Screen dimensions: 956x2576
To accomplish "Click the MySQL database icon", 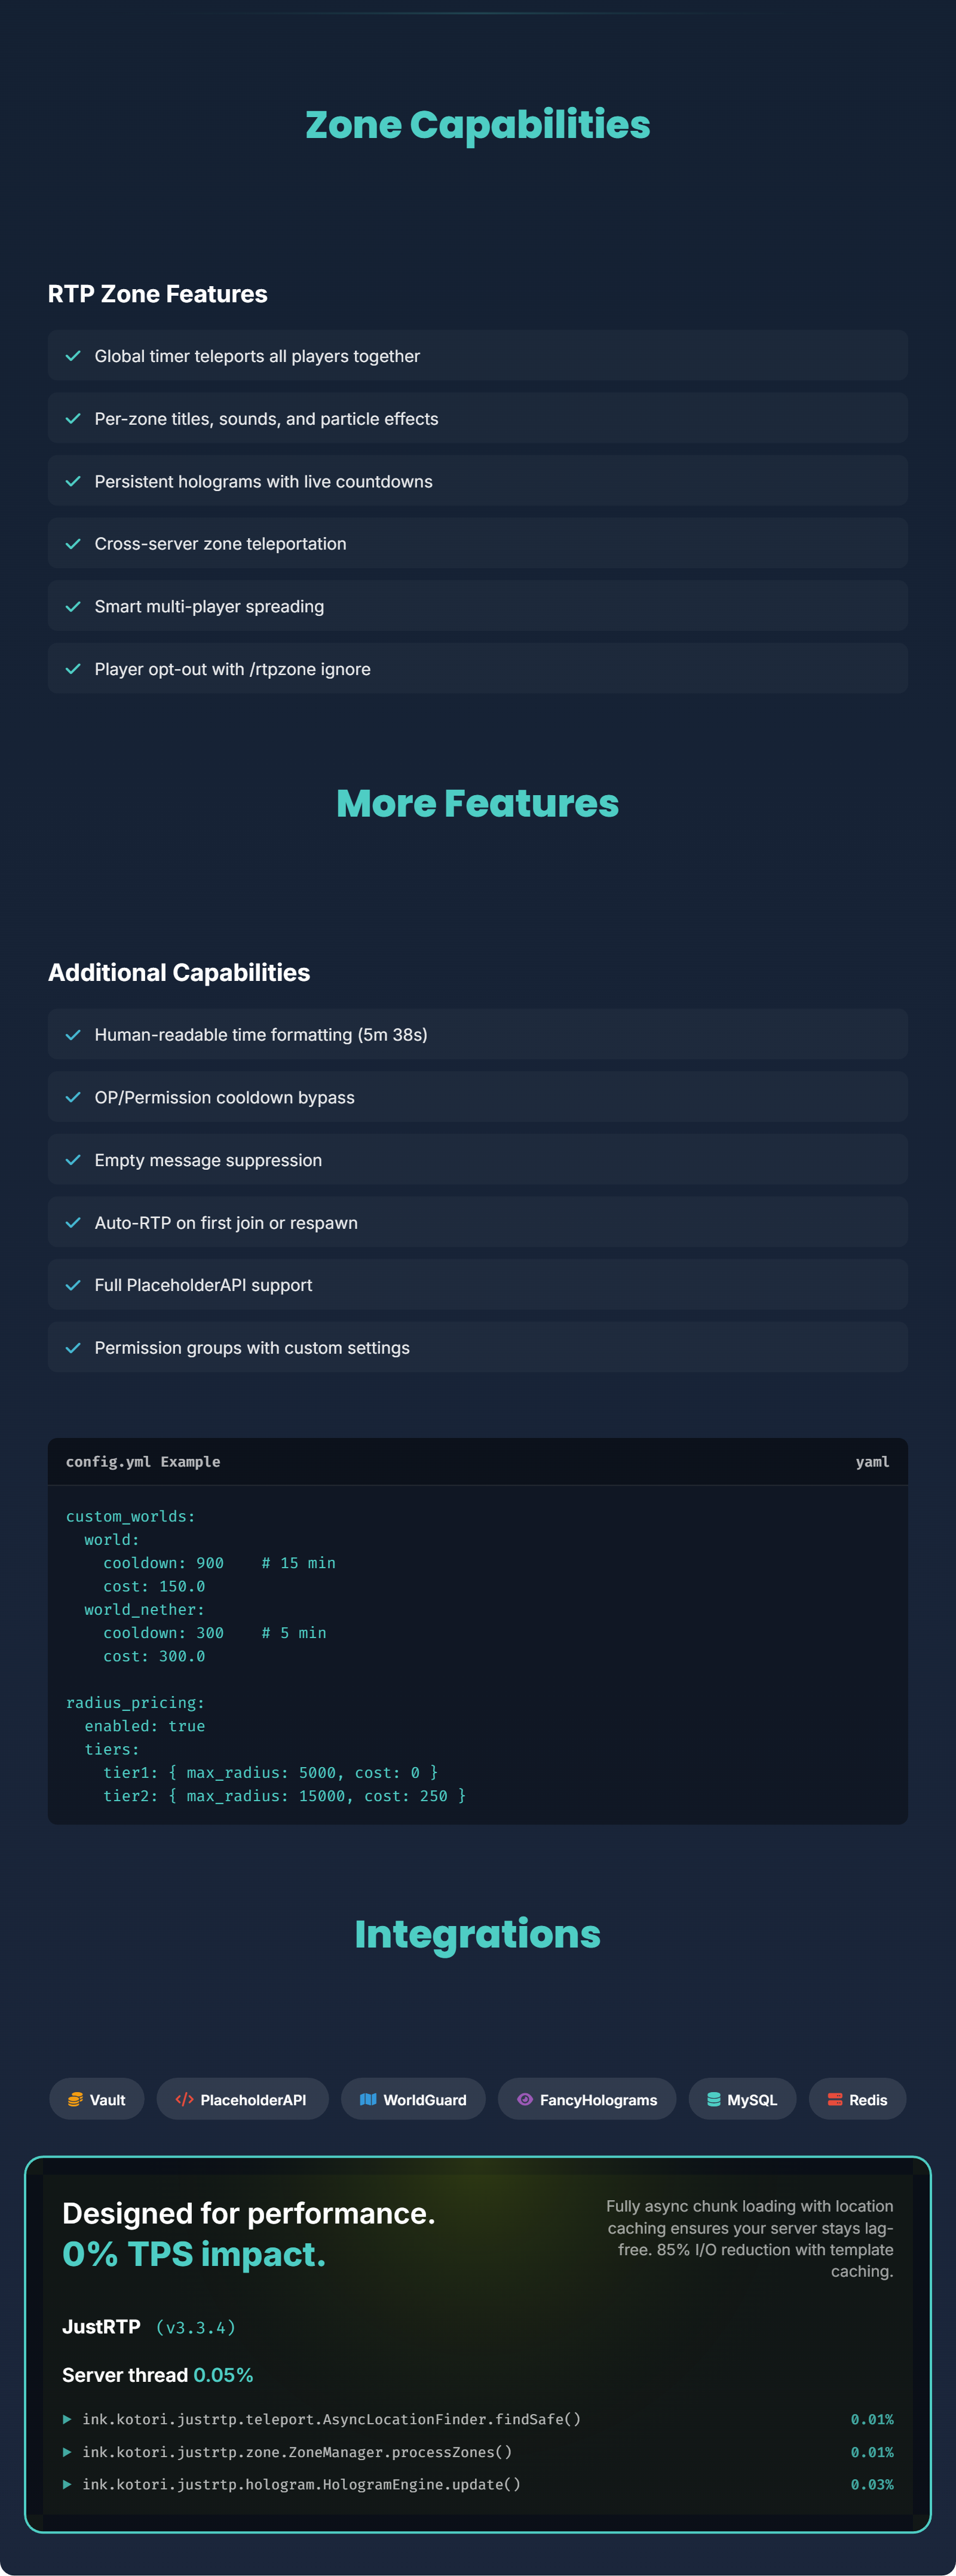I will pos(714,2099).
